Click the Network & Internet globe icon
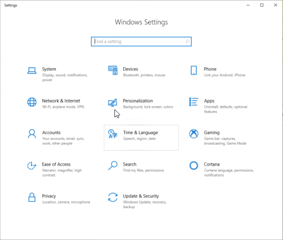 point(32,102)
